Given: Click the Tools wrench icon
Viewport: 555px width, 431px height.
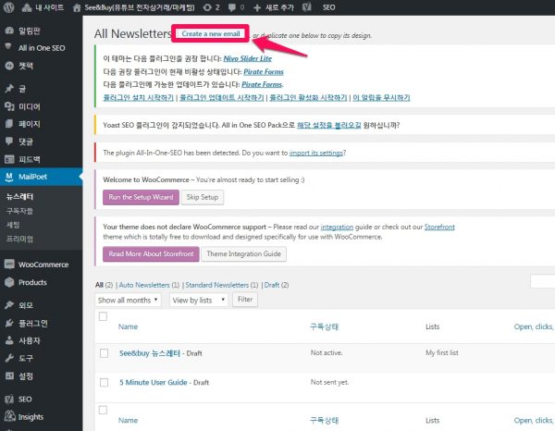Looking at the screenshot, I should click(x=9, y=358).
